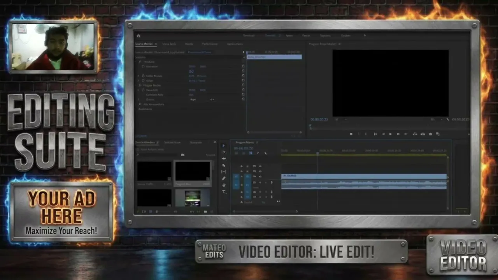Toggle lock on the top video track

[241, 166]
